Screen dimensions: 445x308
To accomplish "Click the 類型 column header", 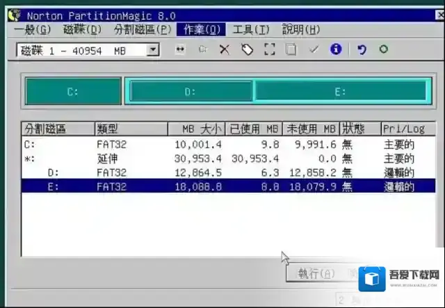I will (131, 129).
